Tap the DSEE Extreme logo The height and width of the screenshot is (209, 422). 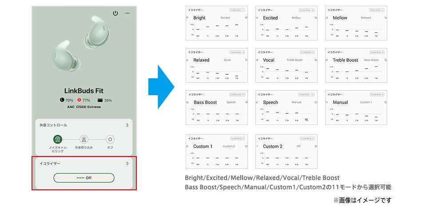[88, 107]
